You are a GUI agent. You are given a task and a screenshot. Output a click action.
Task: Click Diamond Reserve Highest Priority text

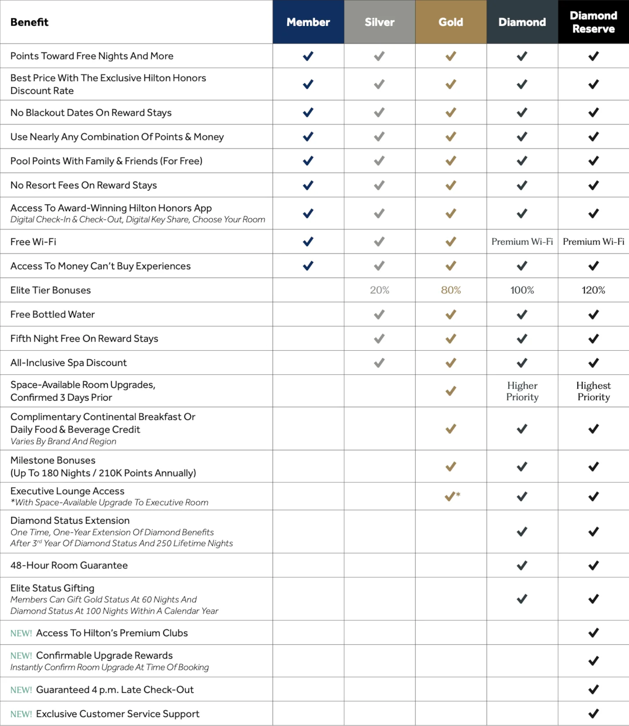594,391
